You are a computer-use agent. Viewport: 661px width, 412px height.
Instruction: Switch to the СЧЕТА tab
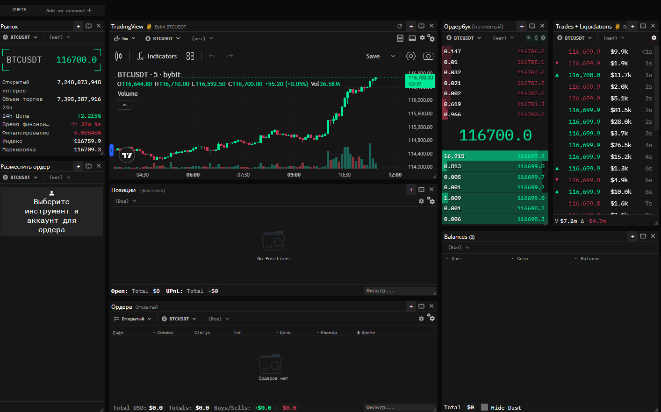click(x=20, y=10)
